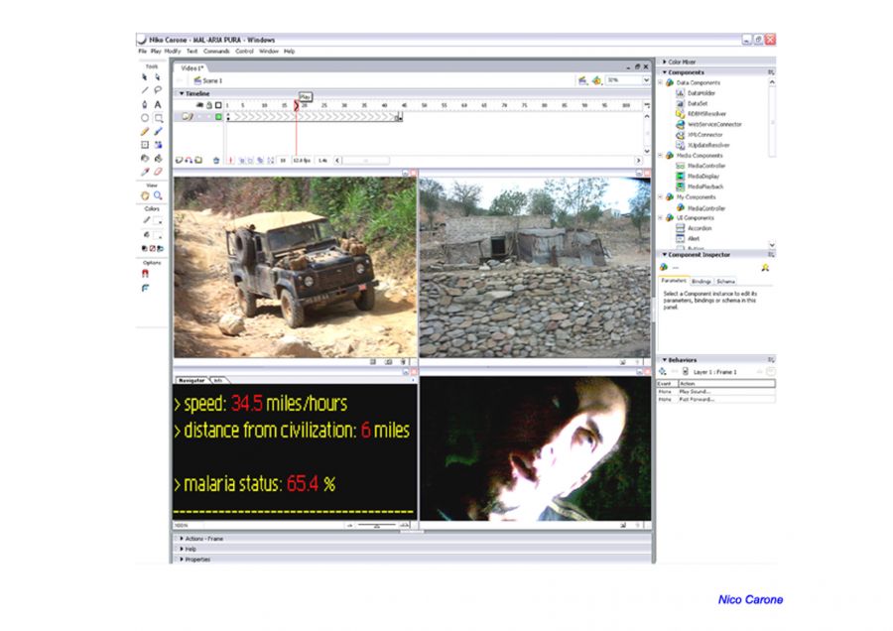Open the File menu
The image size is (893, 631).
click(142, 52)
